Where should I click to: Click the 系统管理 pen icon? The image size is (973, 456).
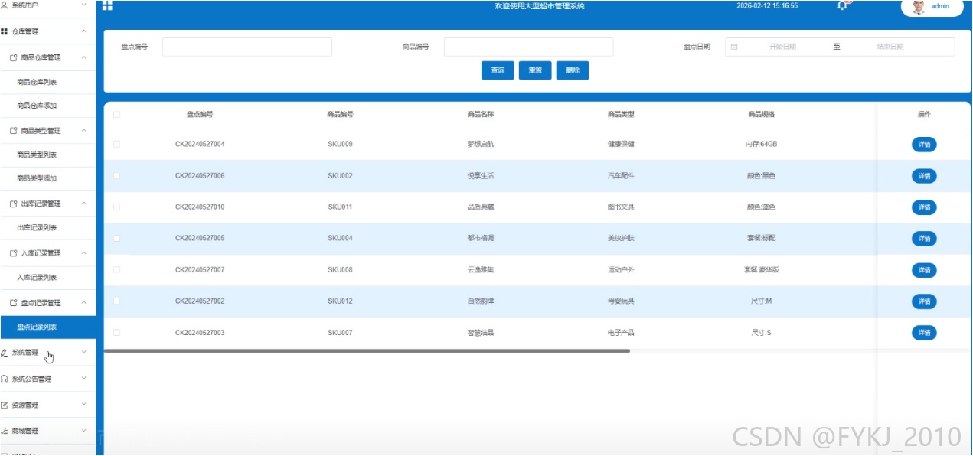point(5,353)
